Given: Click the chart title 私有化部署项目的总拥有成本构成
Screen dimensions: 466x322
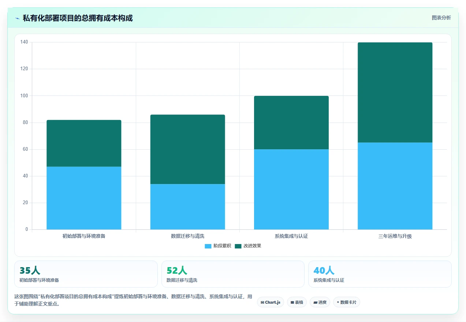Looking at the screenshot, I should (x=78, y=18).
